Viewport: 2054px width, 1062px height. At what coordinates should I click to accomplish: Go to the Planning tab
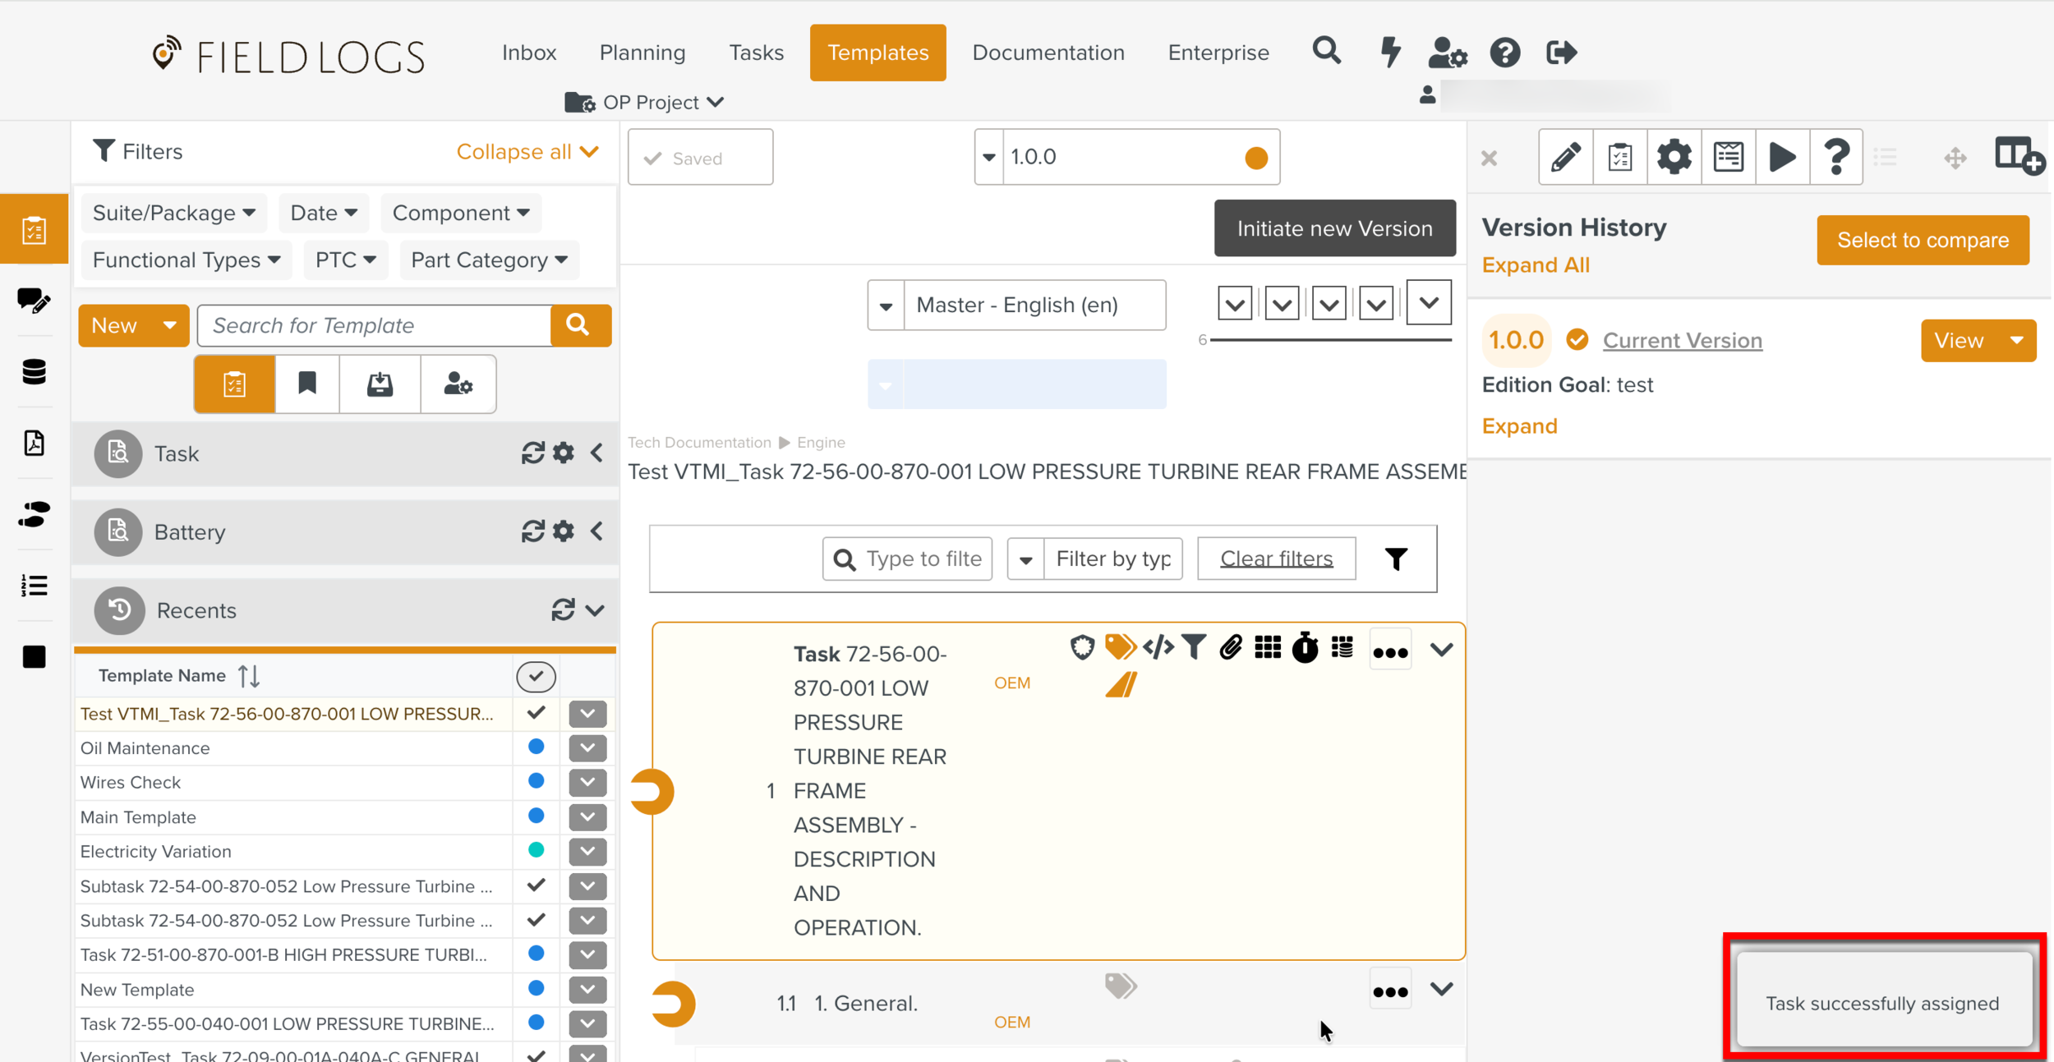642,53
